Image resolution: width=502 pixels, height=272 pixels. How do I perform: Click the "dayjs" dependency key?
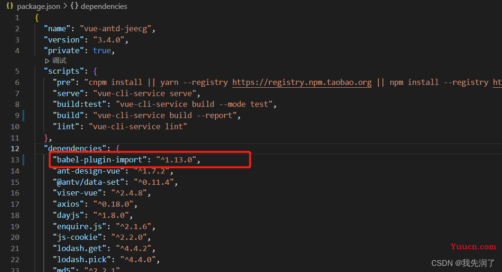(x=68, y=216)
